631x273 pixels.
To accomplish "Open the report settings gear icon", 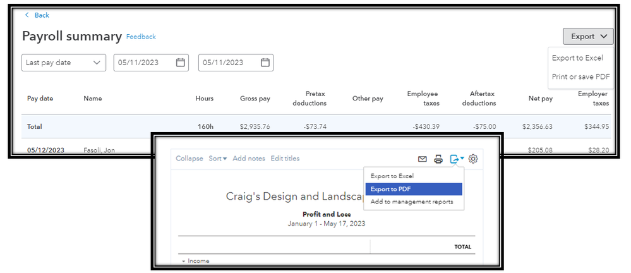I will point(473,159).
